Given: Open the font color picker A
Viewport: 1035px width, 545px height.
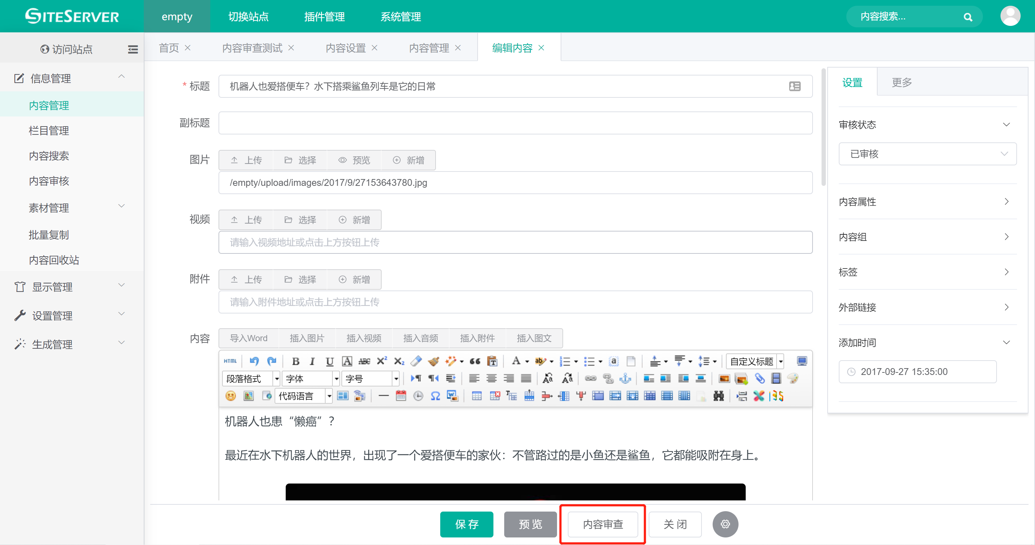Looking at the screenshot, I should click(516, 361).
